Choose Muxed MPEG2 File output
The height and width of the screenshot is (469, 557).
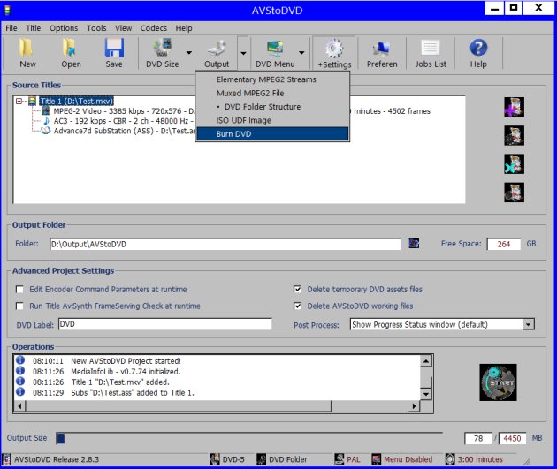coord(272,93)
